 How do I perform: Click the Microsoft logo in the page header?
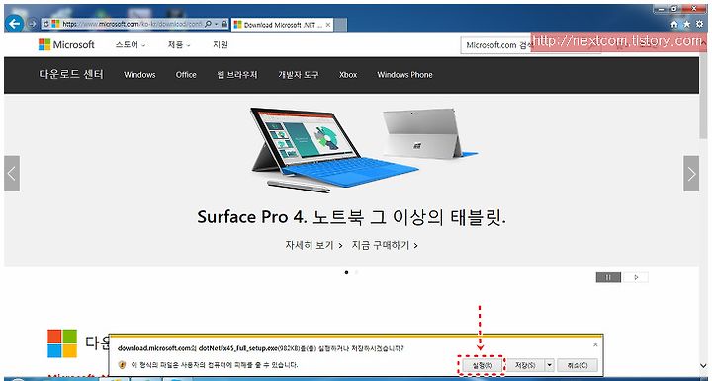coord(66,44)
